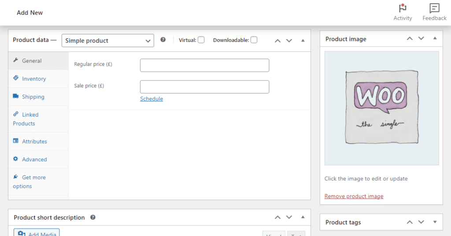Tick the Downloadable checkbox
The height and width of the screenshot is (236, 451).
tap(254, 40)
